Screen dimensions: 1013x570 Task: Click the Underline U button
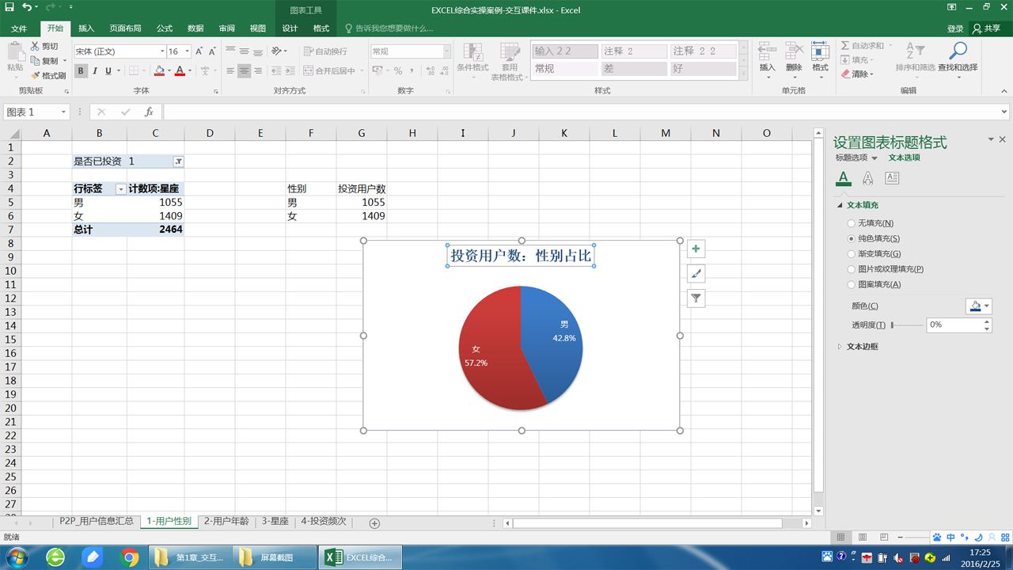click(x=108, y=71)
